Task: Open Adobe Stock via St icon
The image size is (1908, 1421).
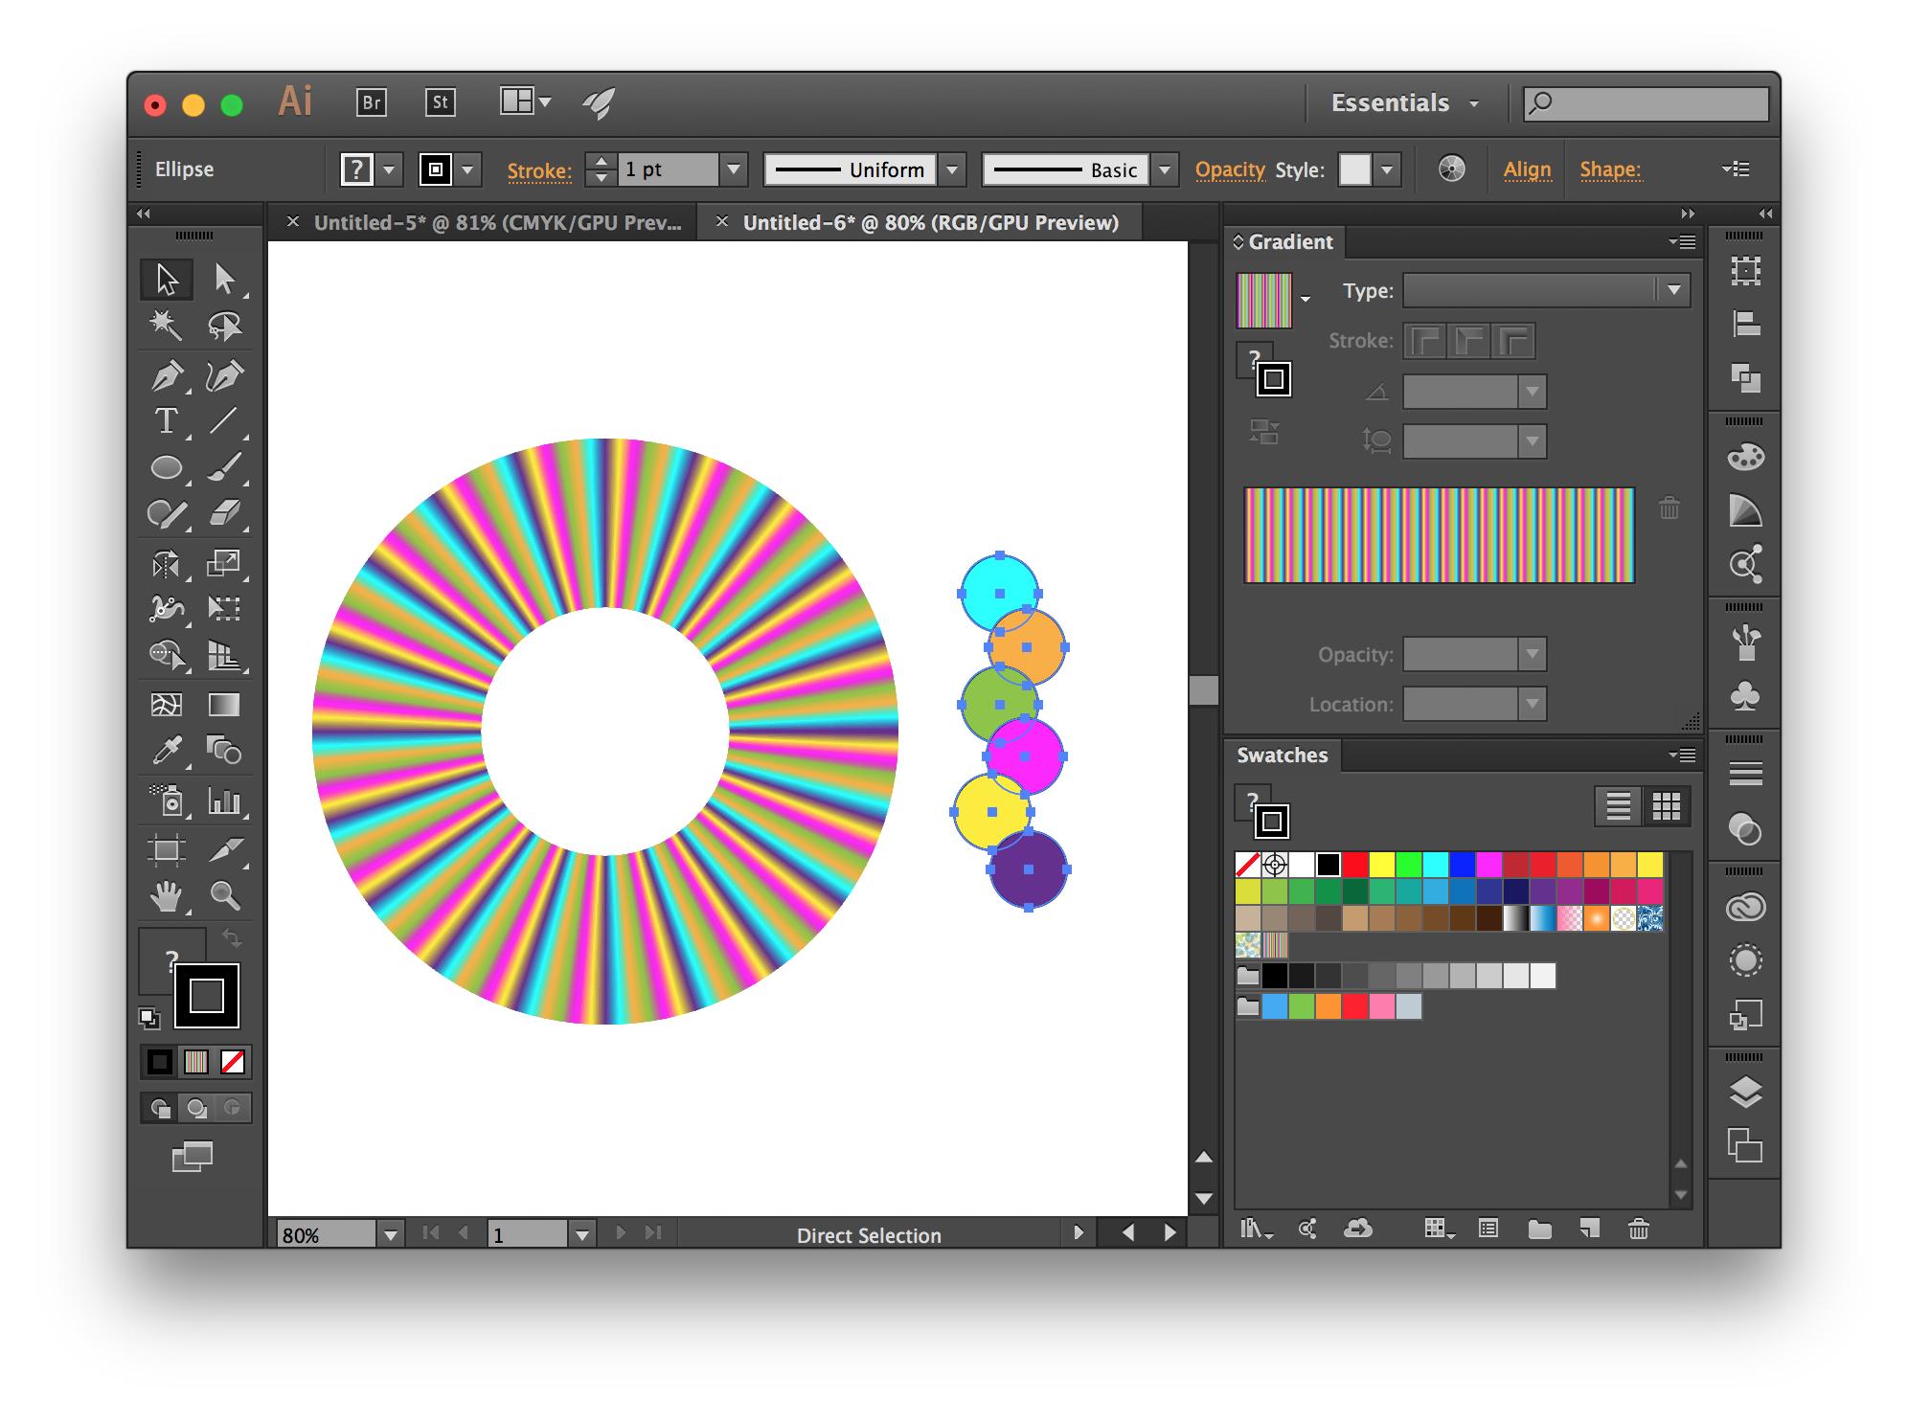Action: pyautogui.click(x=440, y=102)
